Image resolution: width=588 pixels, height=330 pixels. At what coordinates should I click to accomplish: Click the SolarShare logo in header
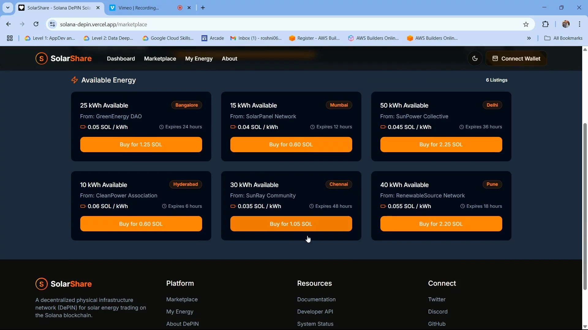coord(63,58)
